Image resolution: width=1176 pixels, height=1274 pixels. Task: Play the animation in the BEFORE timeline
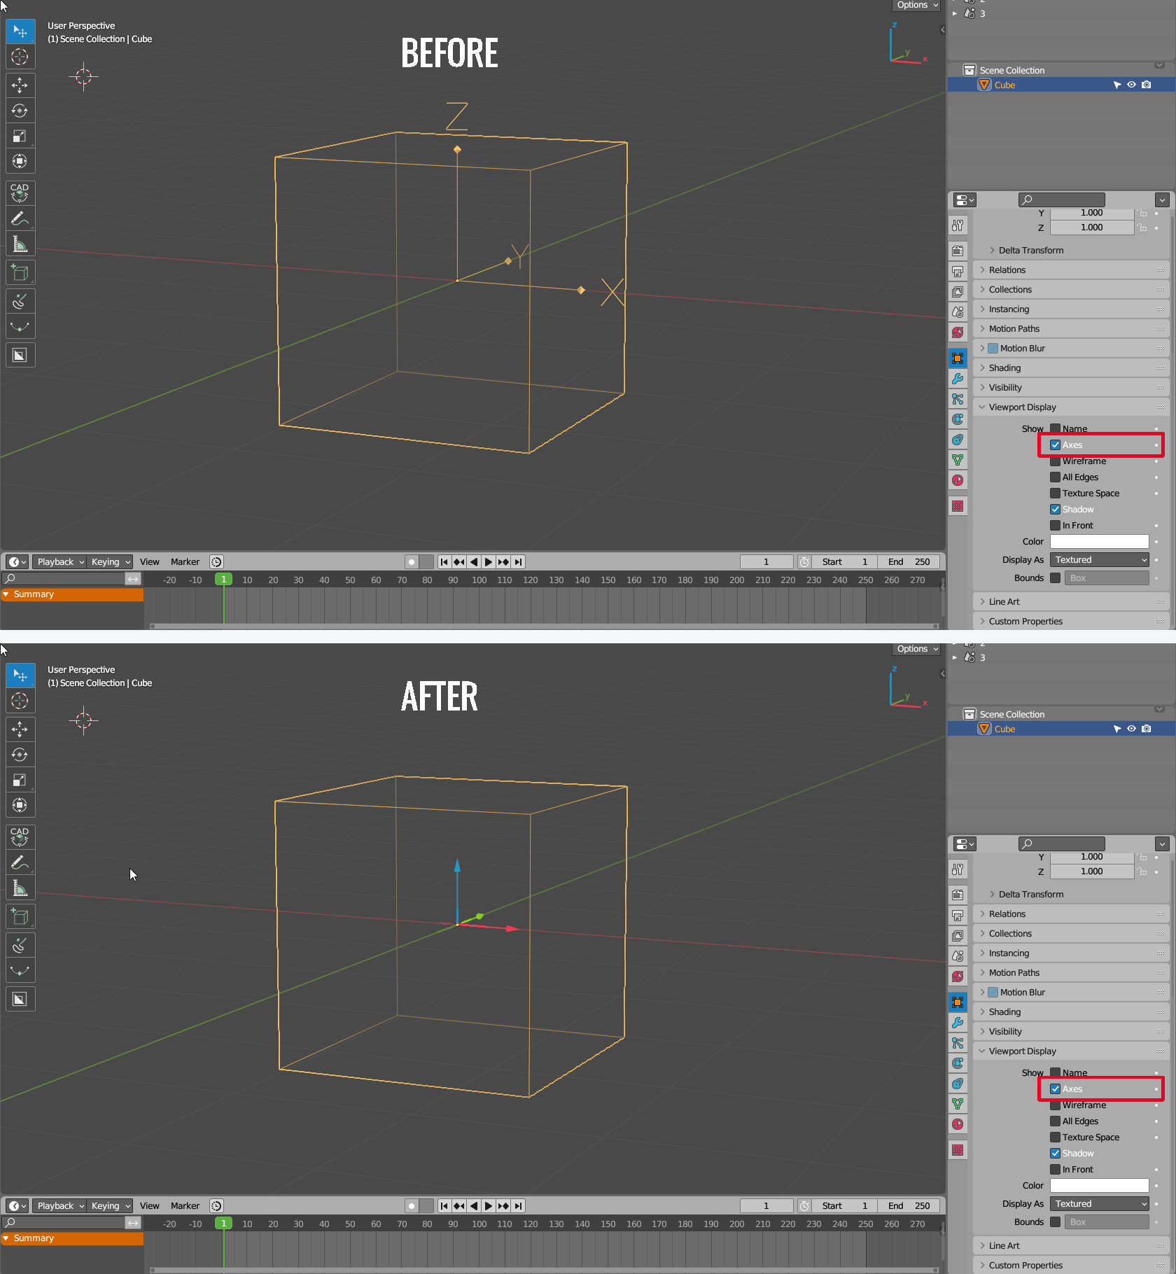click(489, 562)
